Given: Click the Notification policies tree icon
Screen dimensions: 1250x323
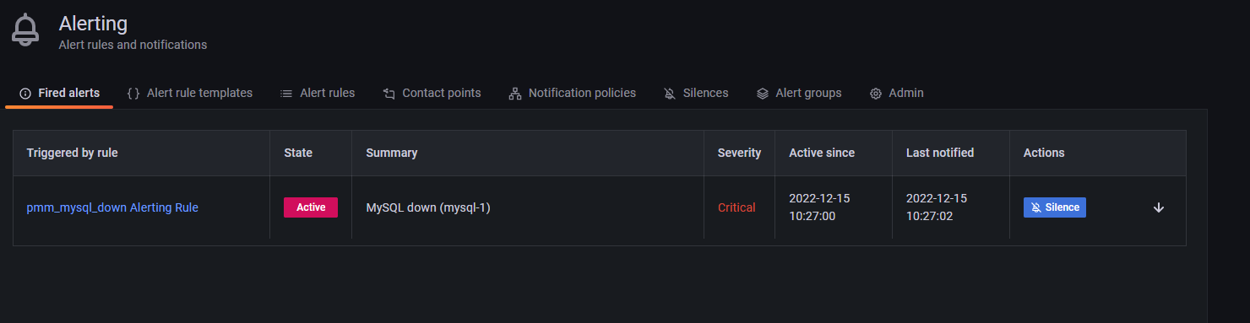Looking at the screenshot, I should click(x=515, y=94).
